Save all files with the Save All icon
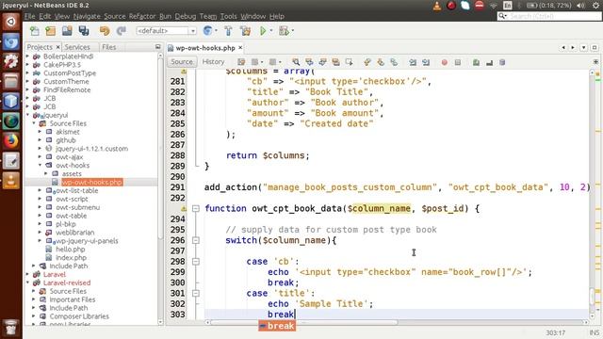Image resolution: width=603 pixels, height=339 pixels. point(84,31)
